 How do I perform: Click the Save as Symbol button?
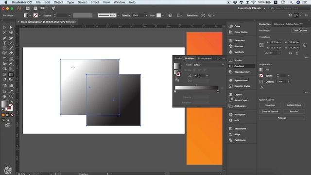(270, 111)
